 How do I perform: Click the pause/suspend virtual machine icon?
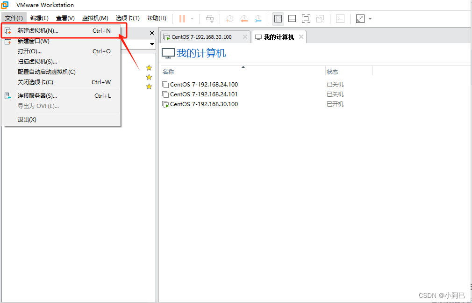(x=182, y=19)
